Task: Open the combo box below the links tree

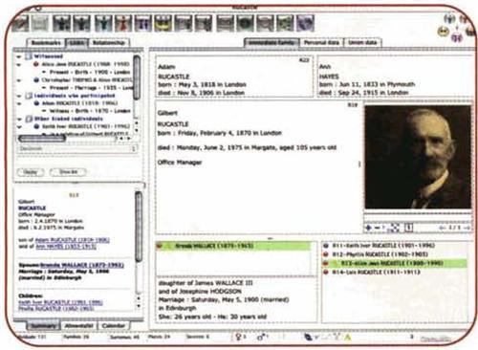Action: 77,149
